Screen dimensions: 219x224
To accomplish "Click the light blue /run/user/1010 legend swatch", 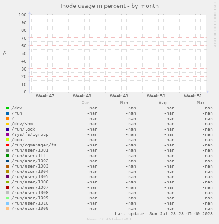I will pyautogui.click(x=7, y=203).
